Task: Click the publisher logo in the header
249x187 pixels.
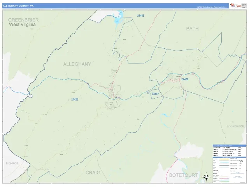Action: (235, 5)
